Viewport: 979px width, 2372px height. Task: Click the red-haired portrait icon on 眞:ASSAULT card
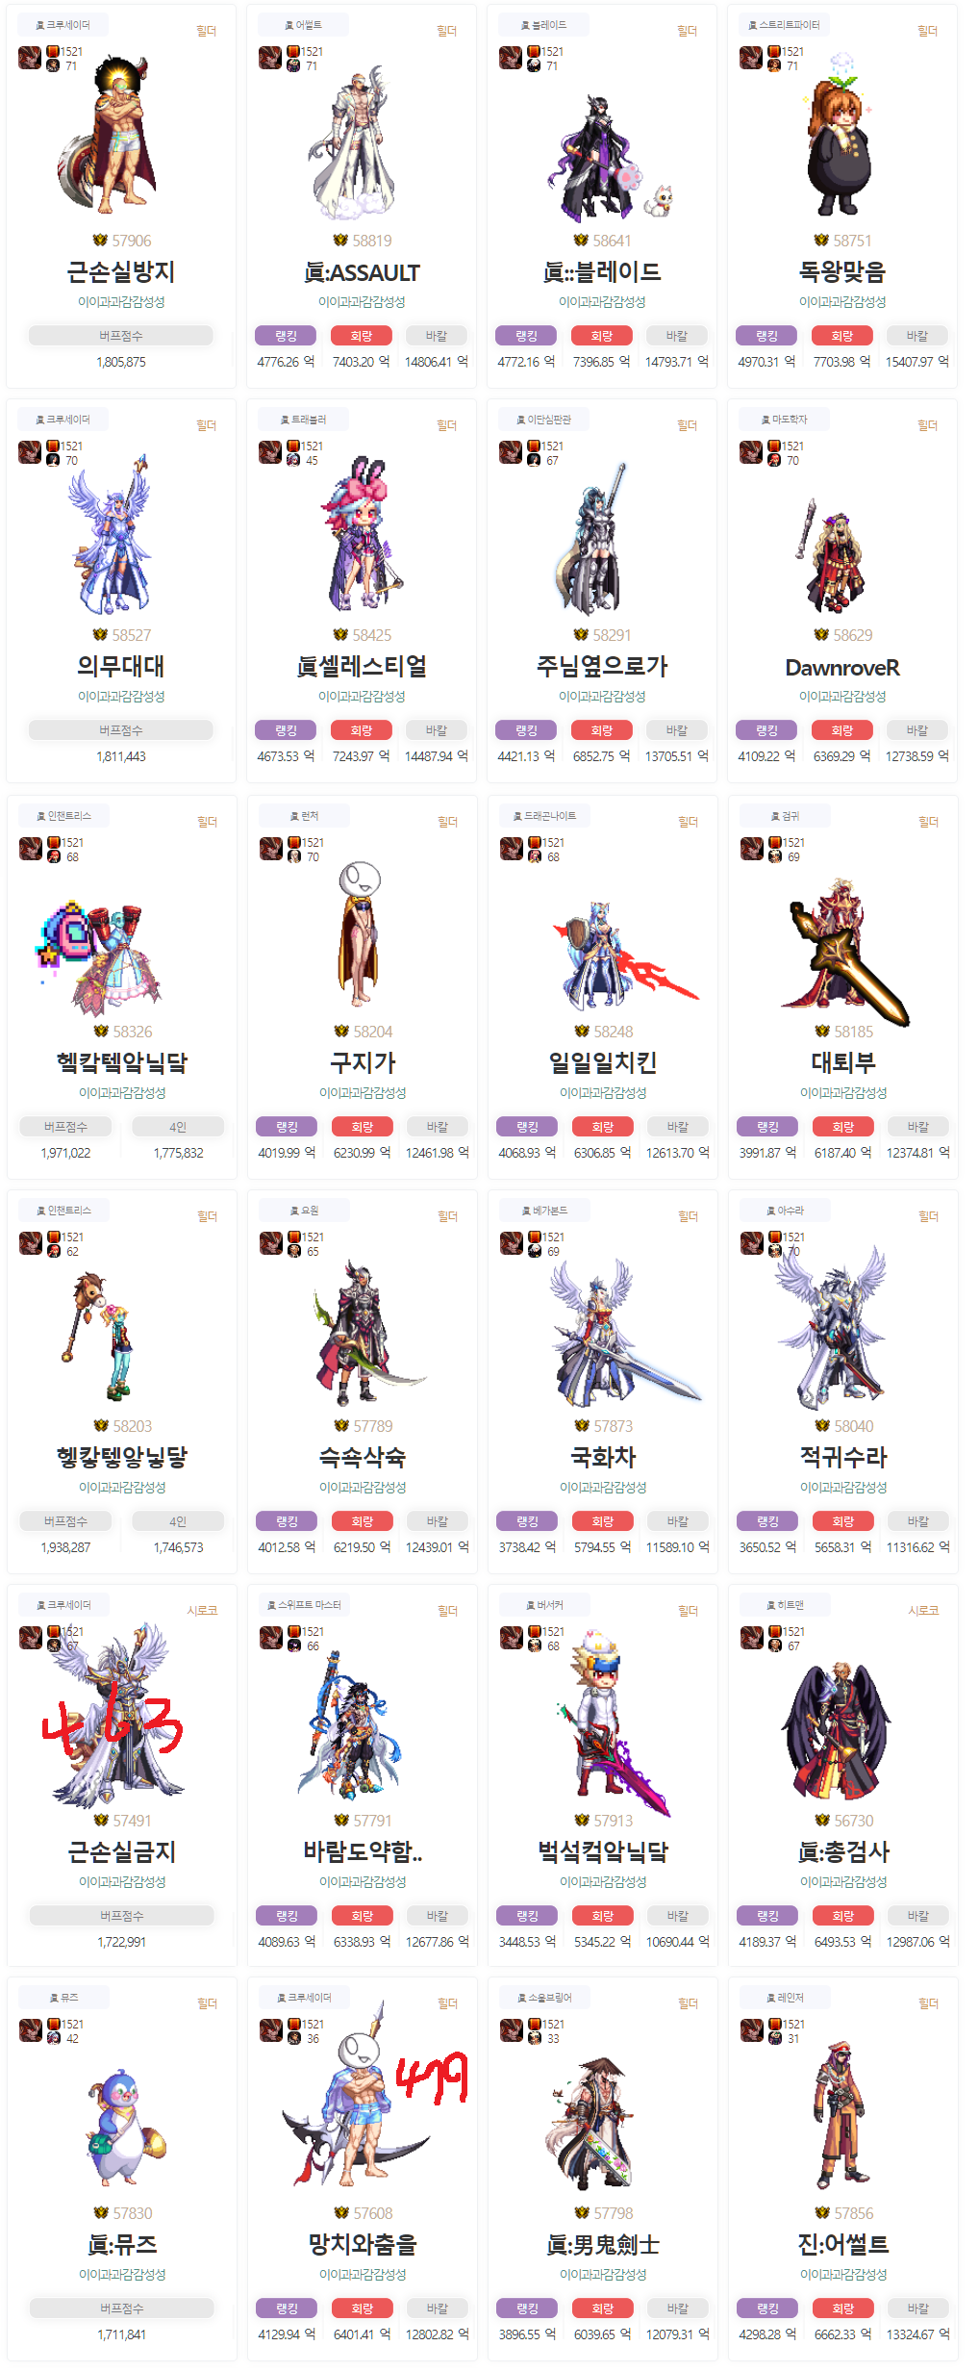[269, 58]
